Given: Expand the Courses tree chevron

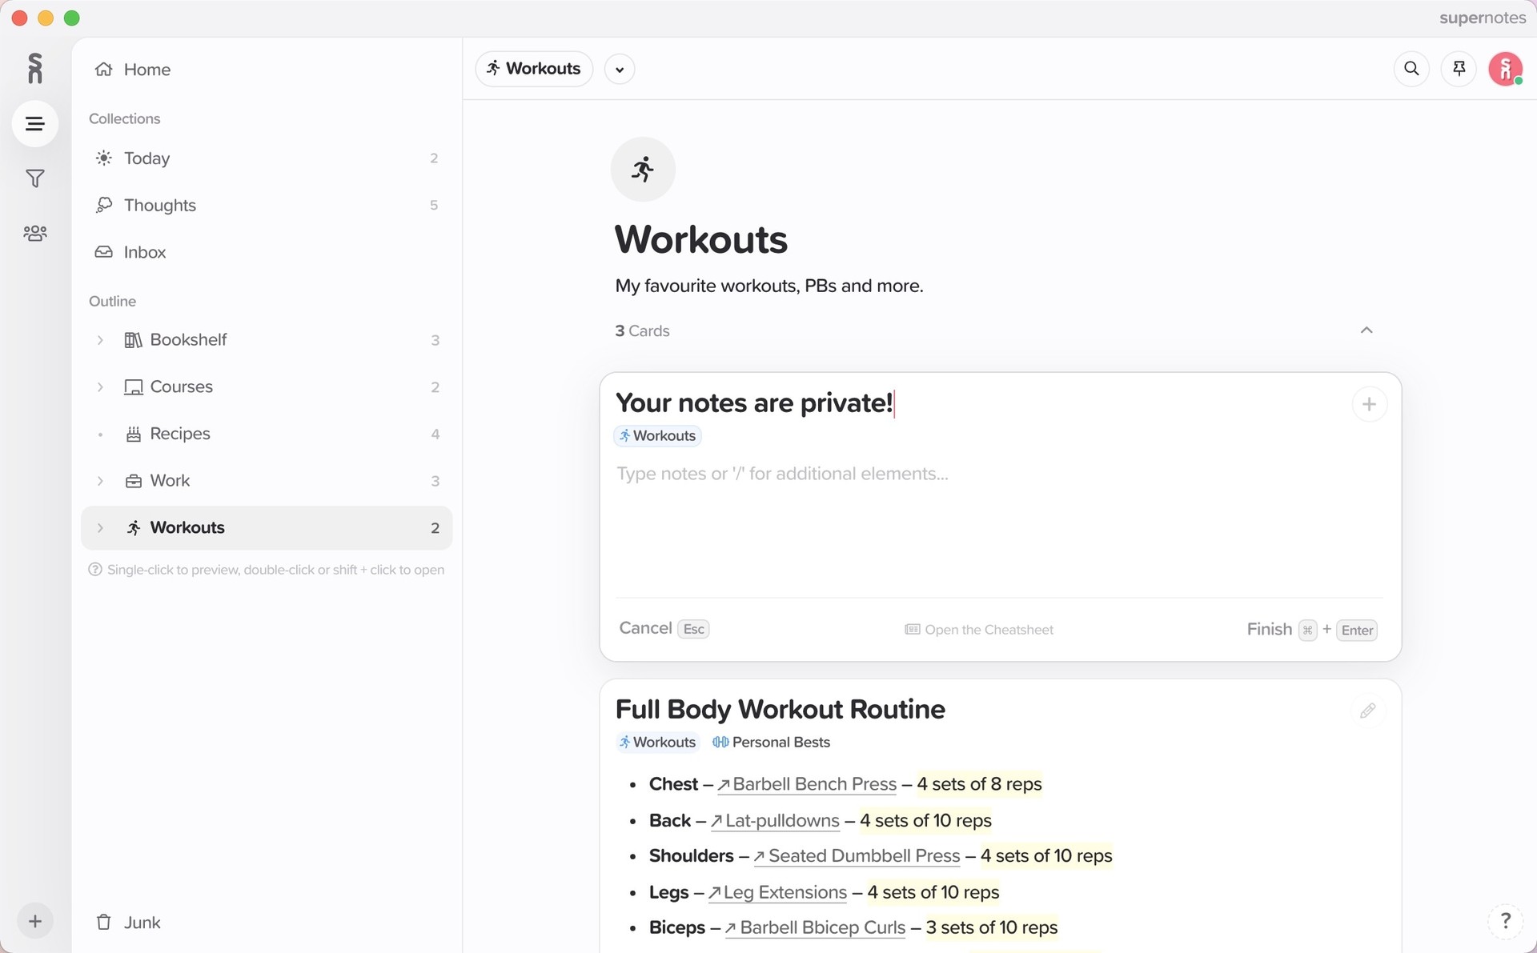Looking at the screenshot, I should coord(100,387).
